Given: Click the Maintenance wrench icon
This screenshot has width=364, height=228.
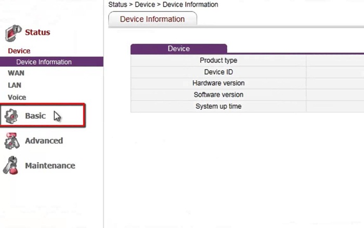Looking at the screenshot, I should tap(11, 165).
